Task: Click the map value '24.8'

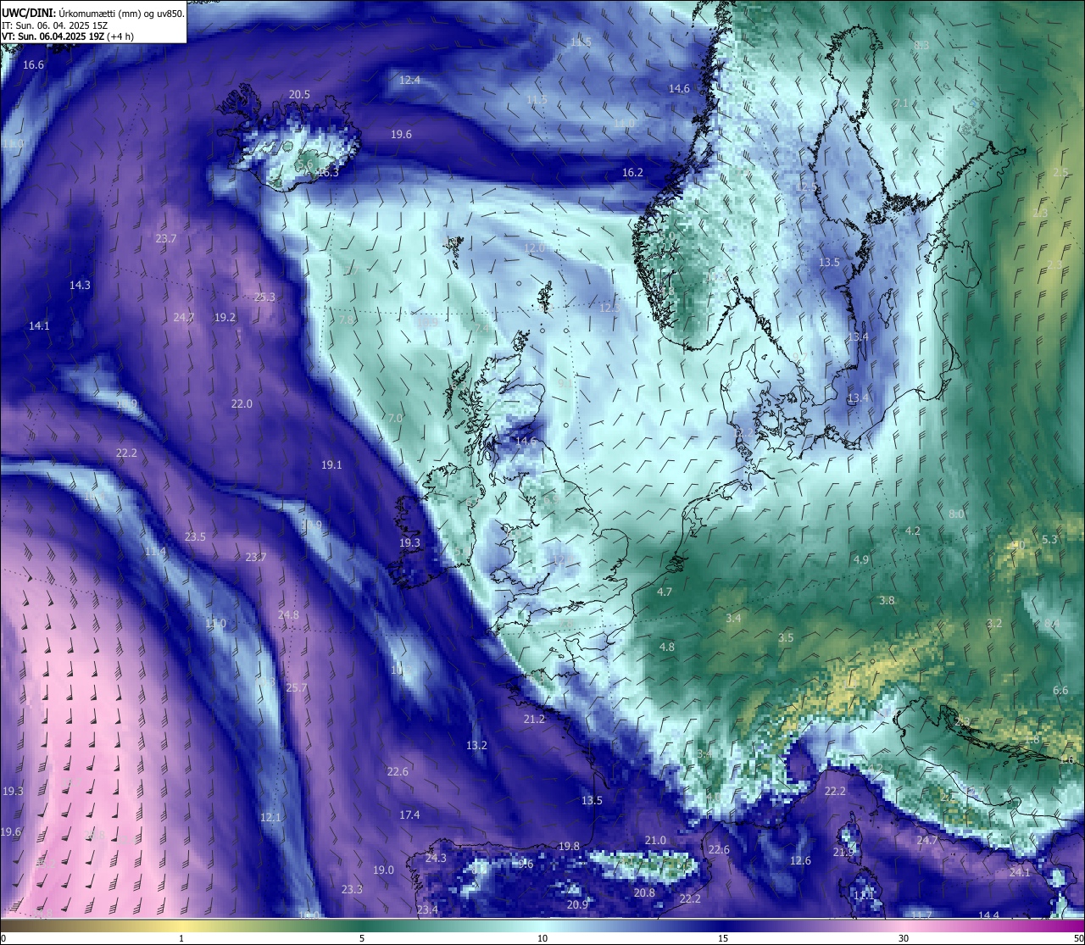Action: click(x=288, y=614)
